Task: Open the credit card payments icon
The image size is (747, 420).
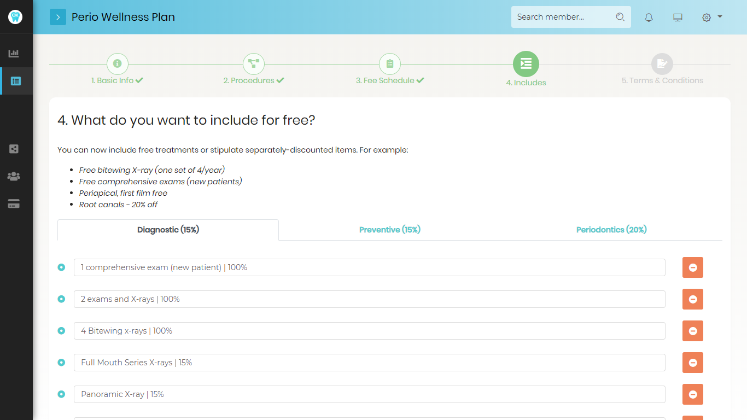Action: click(x=14, y=204)
